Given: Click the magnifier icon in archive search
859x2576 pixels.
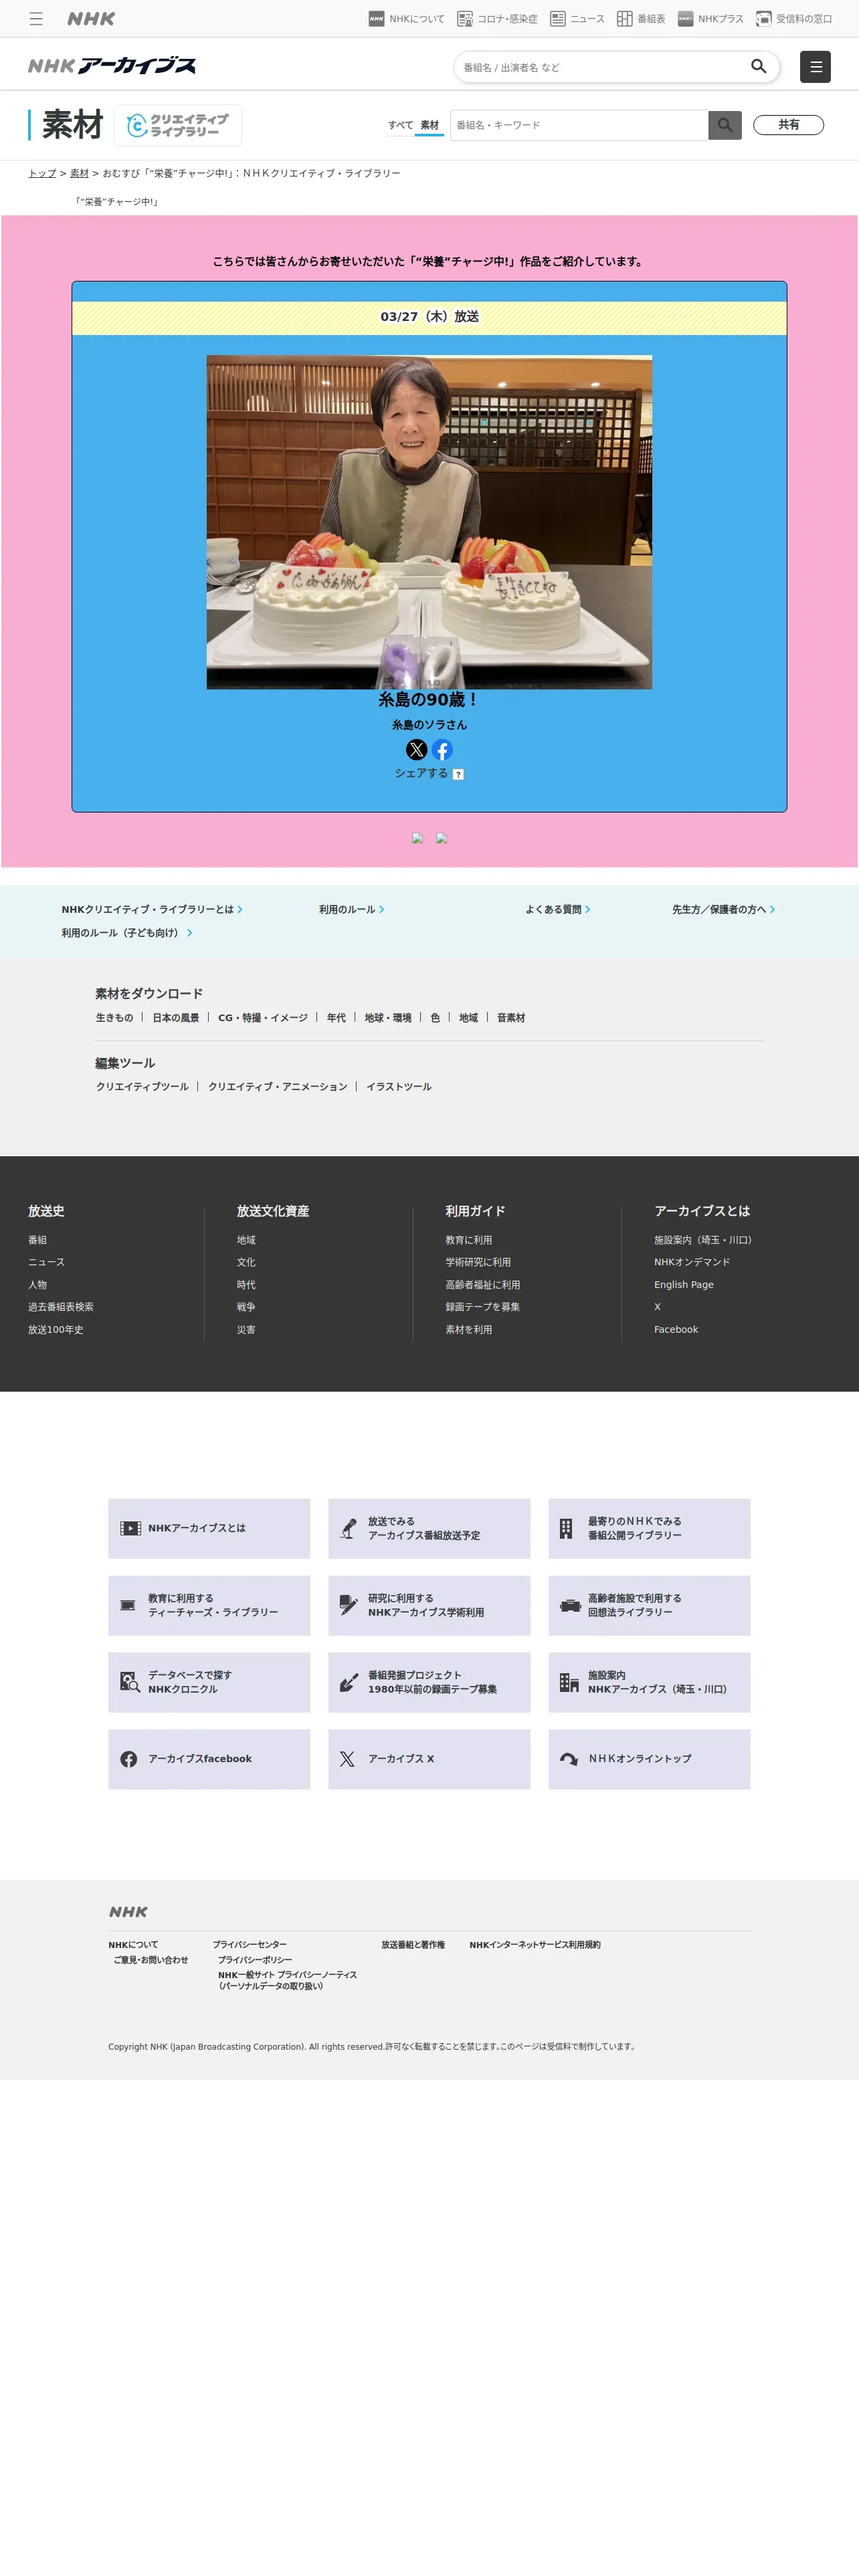Looking at the screenshot, I should [x=759, y=67].
